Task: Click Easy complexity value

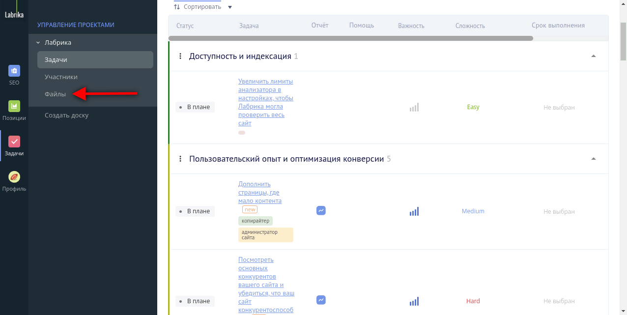Action: point(473,107)
